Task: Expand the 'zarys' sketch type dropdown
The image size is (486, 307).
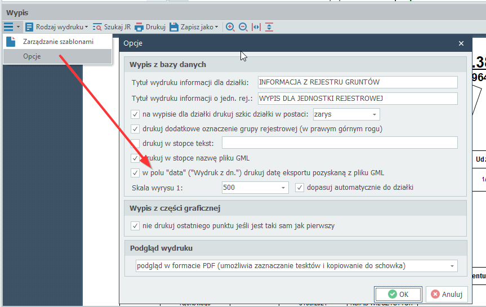Action: [374, 114]
